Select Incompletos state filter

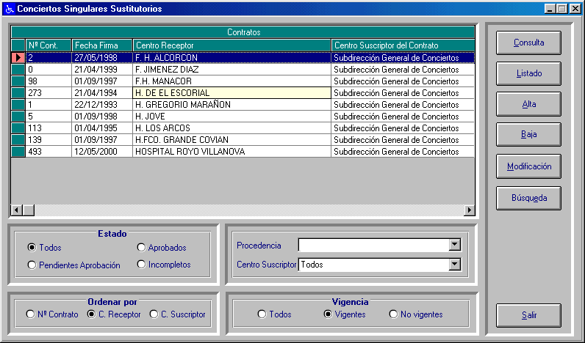pos(141,265)
